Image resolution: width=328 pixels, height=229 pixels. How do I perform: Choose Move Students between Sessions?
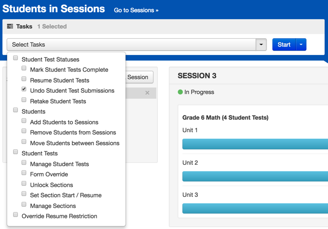pos(24,142)
